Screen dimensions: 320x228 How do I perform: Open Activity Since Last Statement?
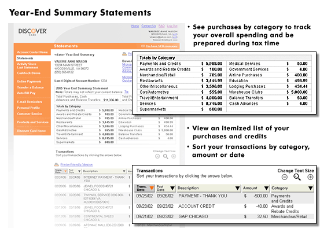pos(28,66)
